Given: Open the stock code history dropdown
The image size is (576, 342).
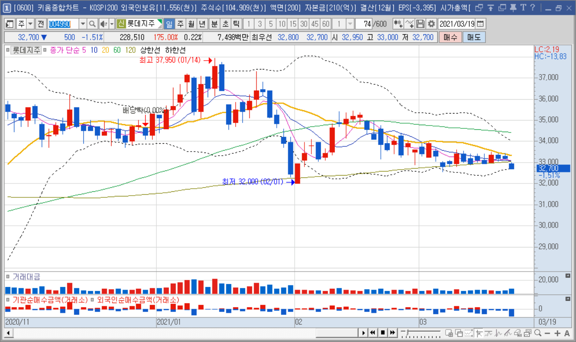Looking at the screenshot, I should (83, 24).
